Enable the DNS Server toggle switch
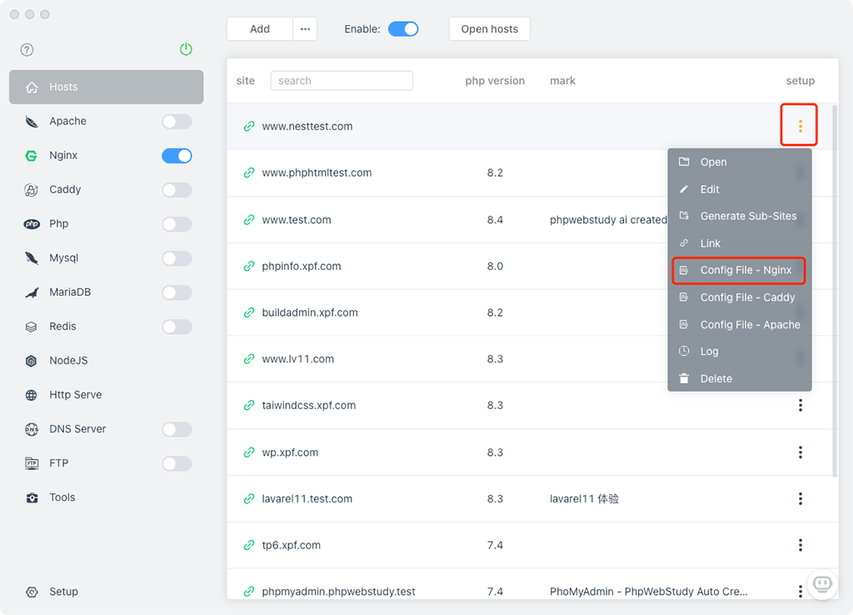This screenshot has width=853, height=615. click(177, 429)
